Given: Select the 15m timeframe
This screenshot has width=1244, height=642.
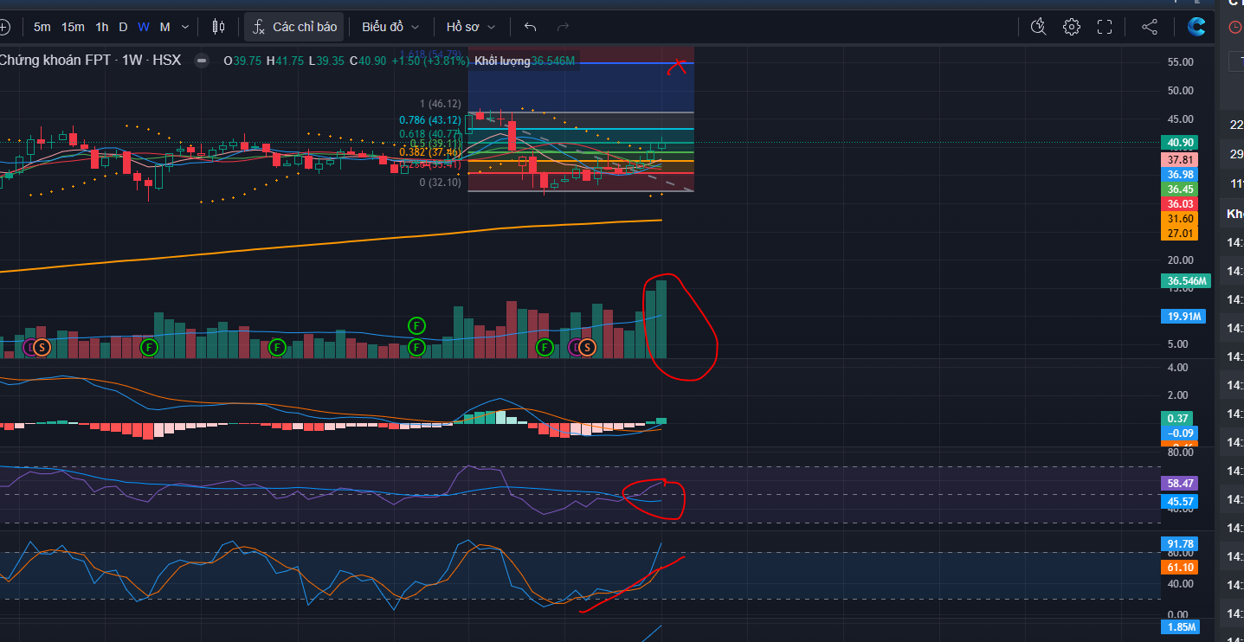Looking at the screenshot, I should pos(73,27).
